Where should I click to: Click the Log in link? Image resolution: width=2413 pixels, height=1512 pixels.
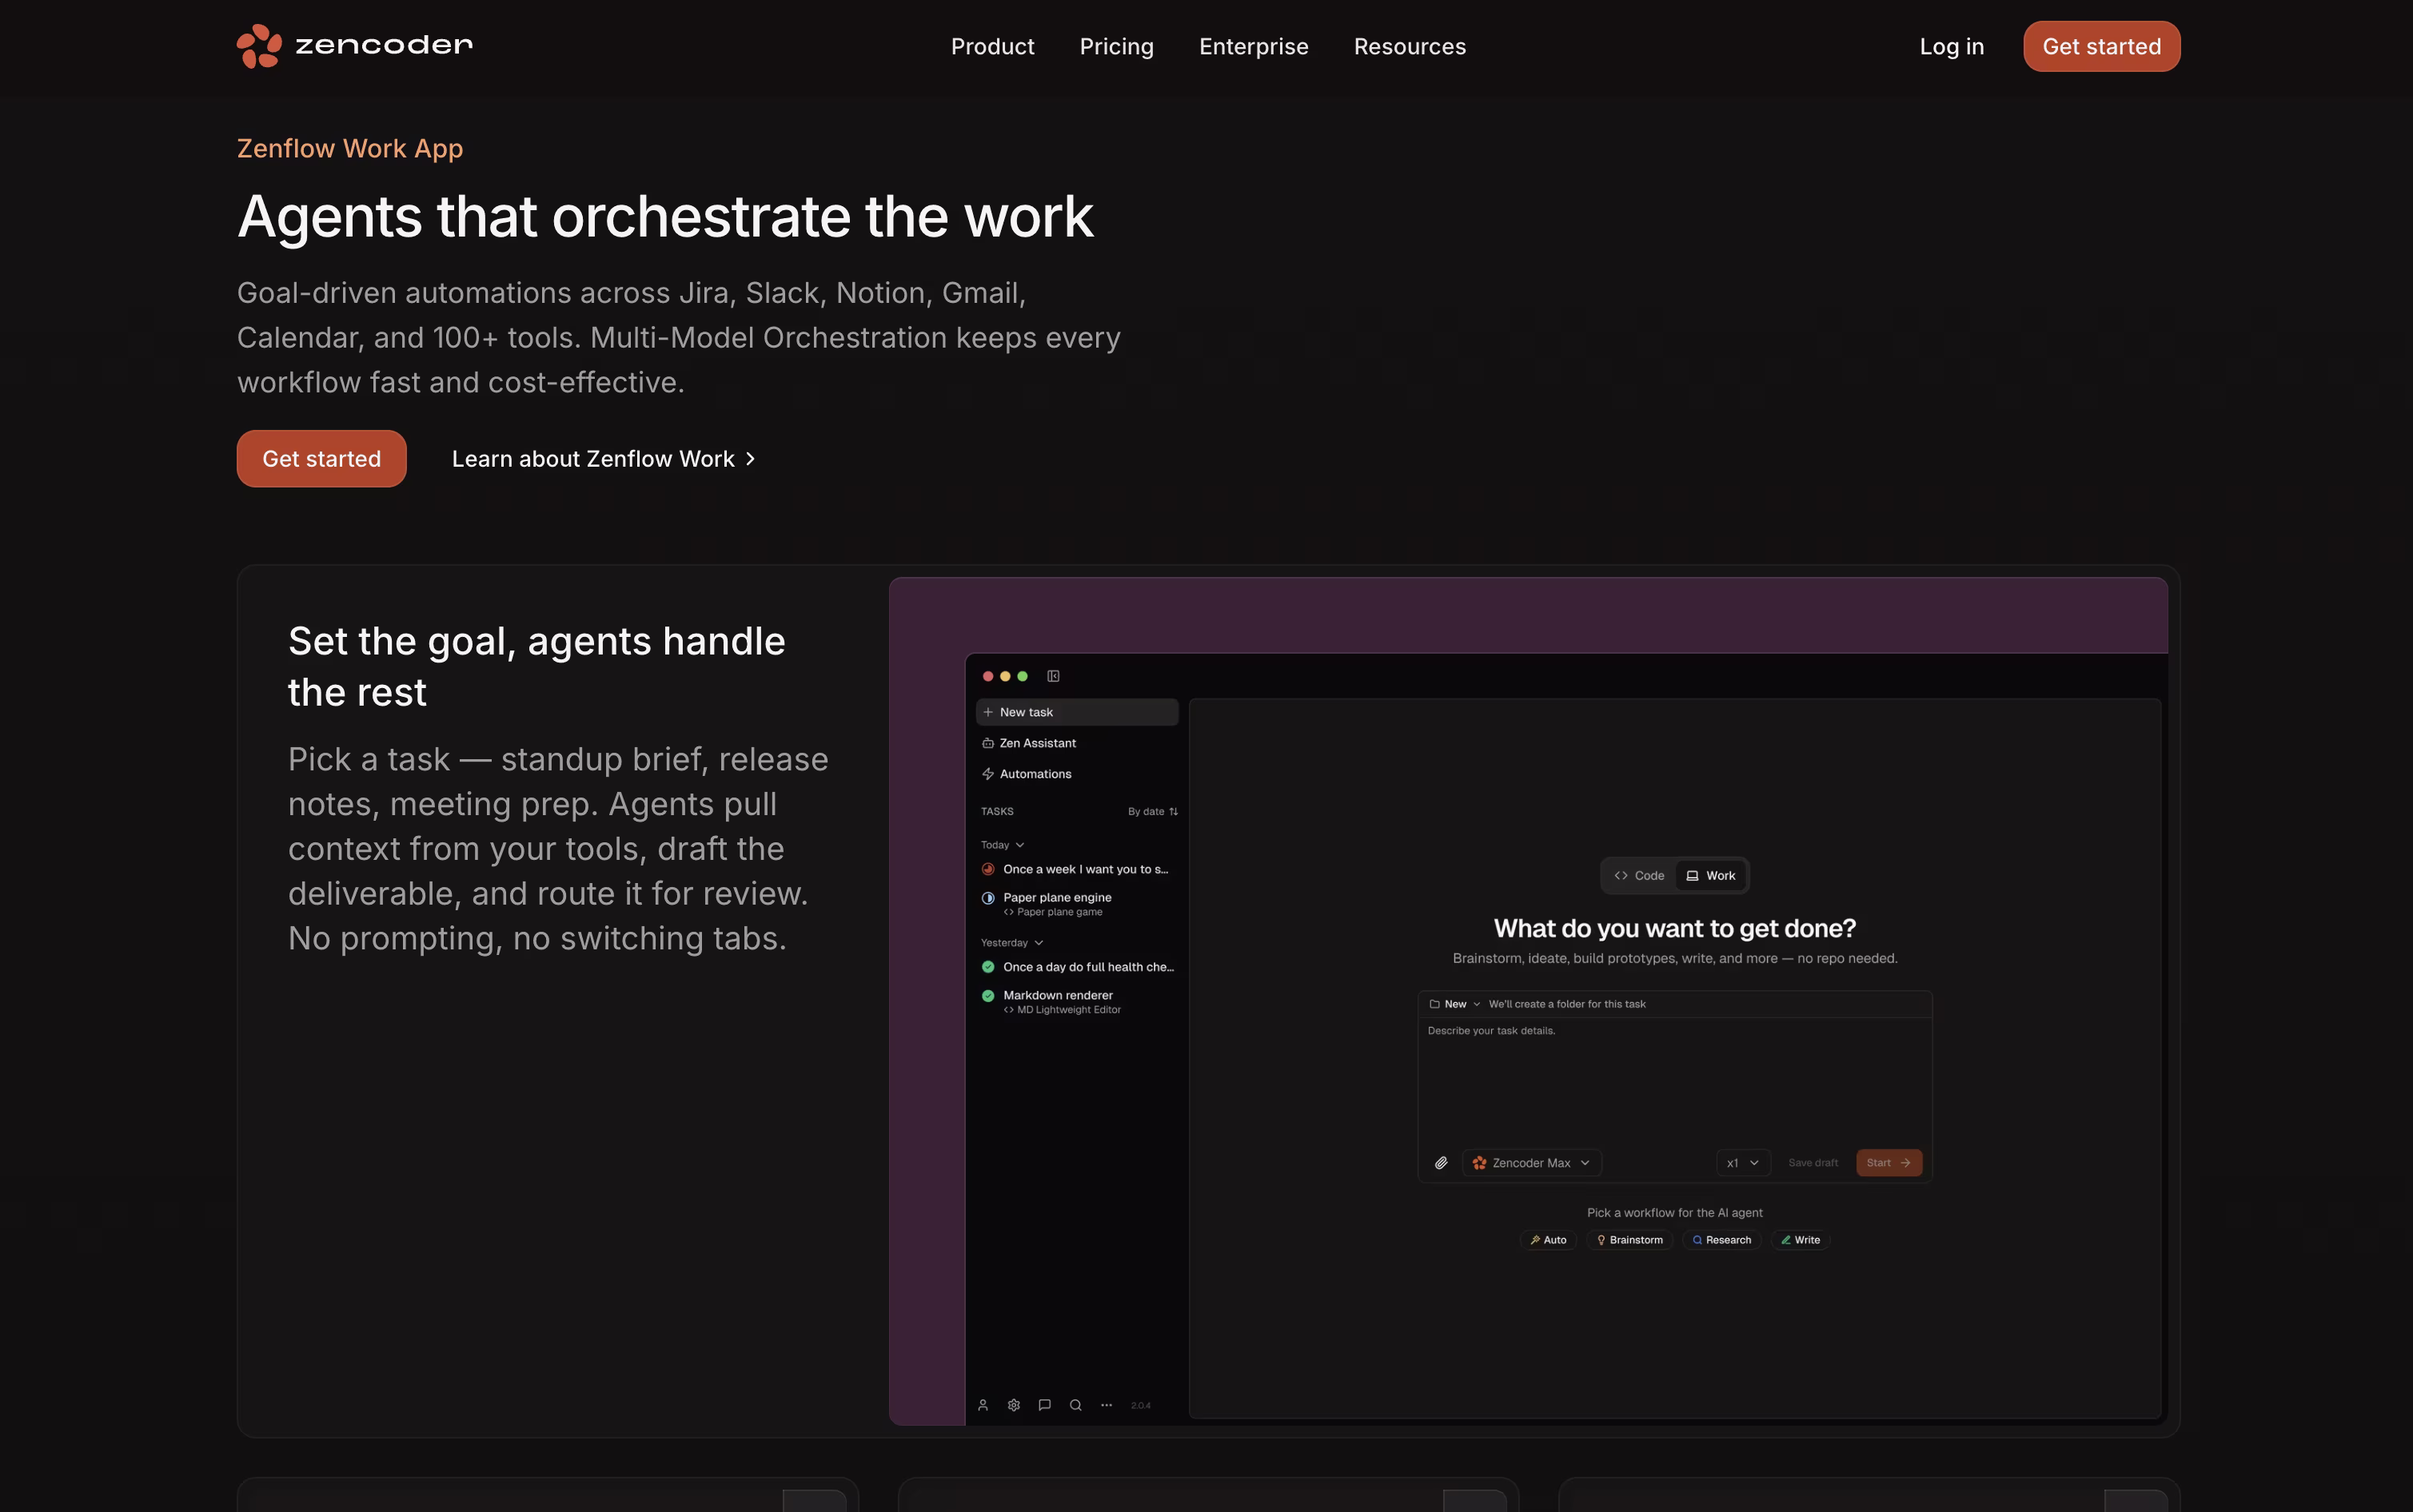1951,47
